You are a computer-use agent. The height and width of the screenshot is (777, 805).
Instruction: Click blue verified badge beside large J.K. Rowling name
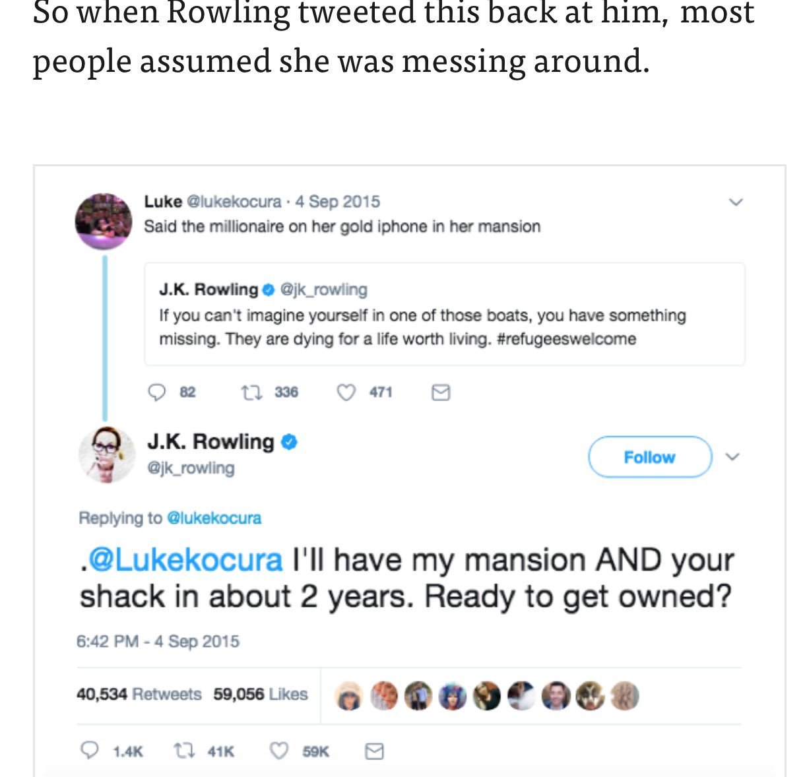tap(290, 442)
